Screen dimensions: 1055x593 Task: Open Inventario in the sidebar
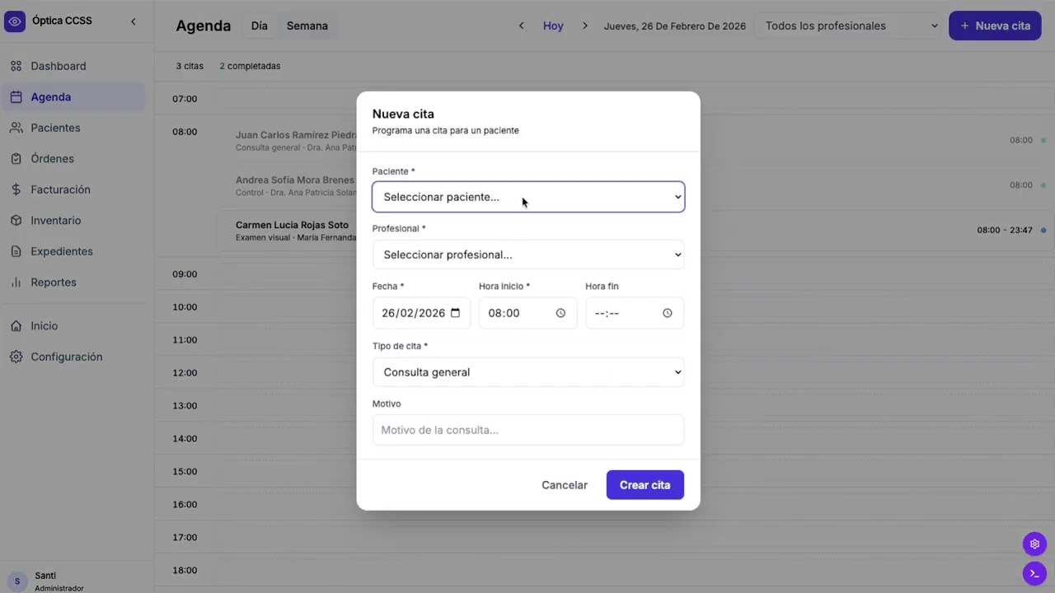[55, 221]
